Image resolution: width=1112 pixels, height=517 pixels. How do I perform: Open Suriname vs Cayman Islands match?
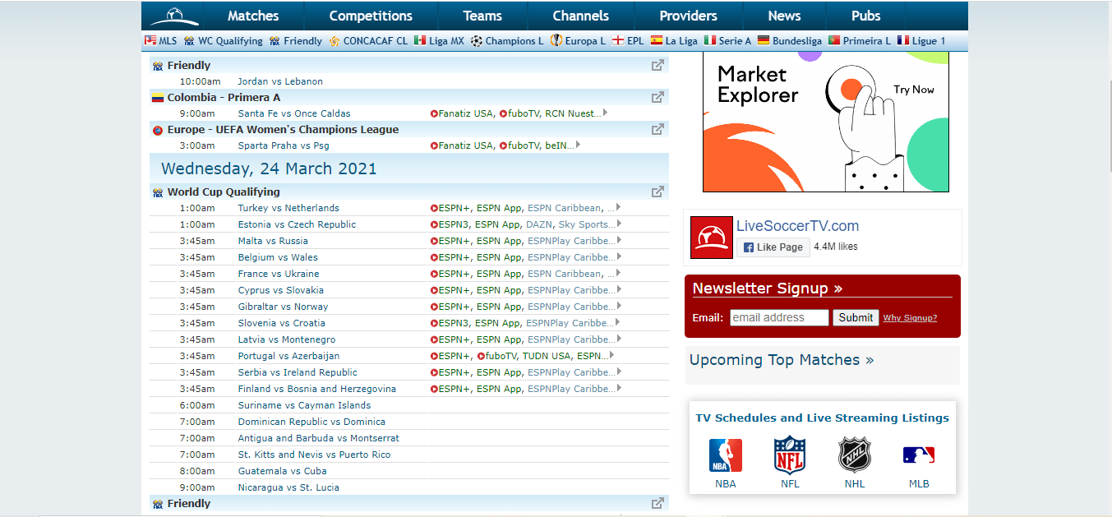[x=304, y=405]
